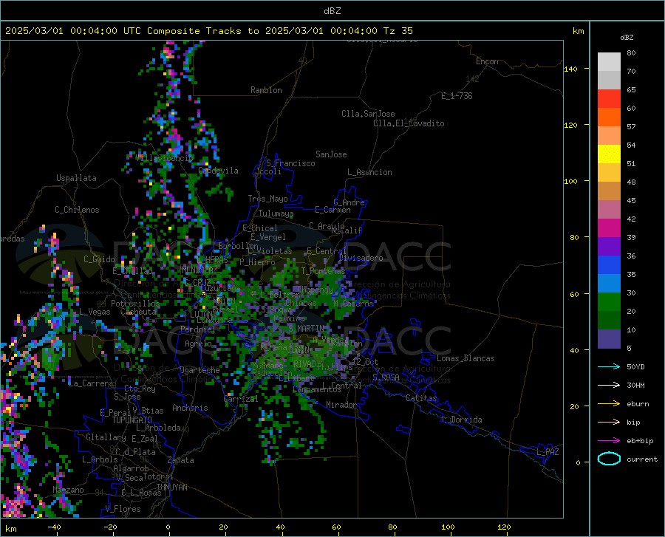Viewport: 665px width, 537px height.
Task: Click the Gltallary map label
Action: click(106, 437)
